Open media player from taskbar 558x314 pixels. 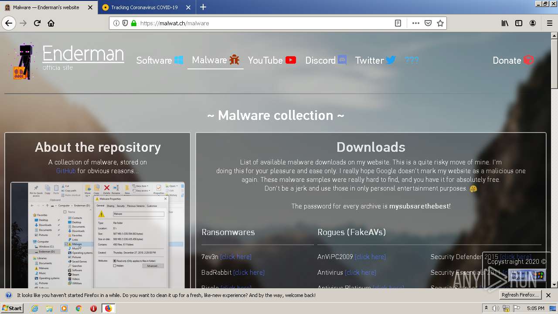pos(64,308)
